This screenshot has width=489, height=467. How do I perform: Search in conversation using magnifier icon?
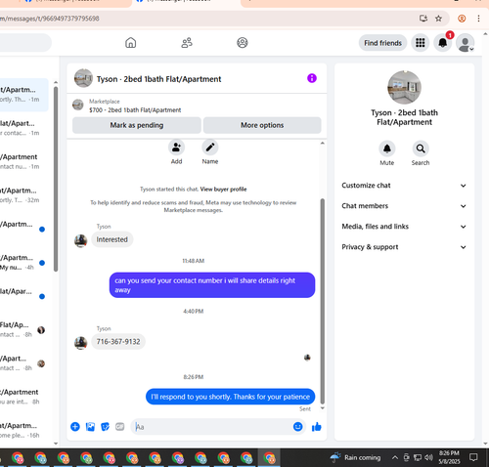421,149
